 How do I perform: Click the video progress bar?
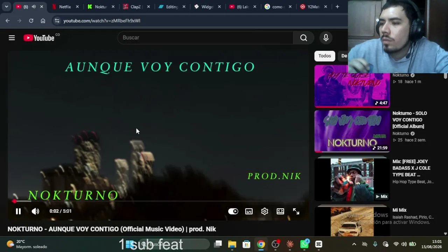(158, 201)
